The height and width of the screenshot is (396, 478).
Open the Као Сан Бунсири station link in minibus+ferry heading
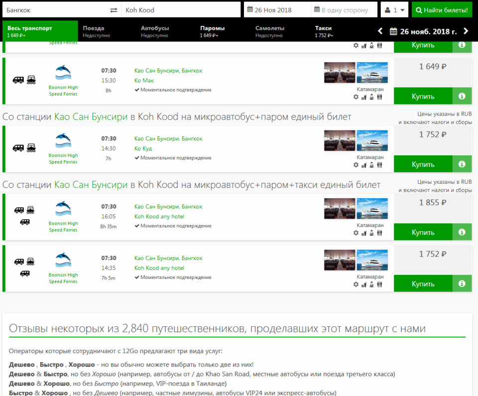coord(91,117)
